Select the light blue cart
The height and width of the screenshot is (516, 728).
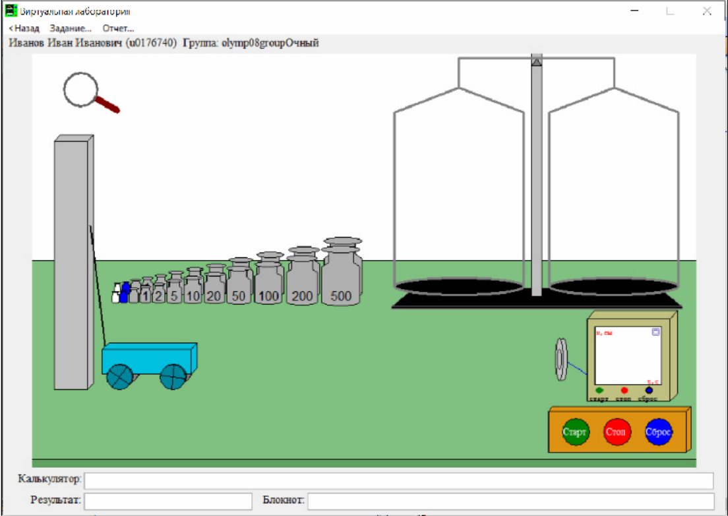pos(150,366)
